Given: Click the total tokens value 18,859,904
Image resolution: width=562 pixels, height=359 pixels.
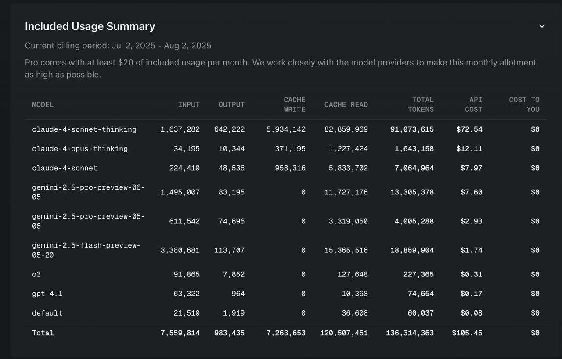Looking at the screenshot, I should point(412,250).
